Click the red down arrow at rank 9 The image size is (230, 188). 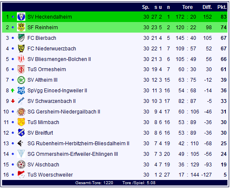coord(13,101)
